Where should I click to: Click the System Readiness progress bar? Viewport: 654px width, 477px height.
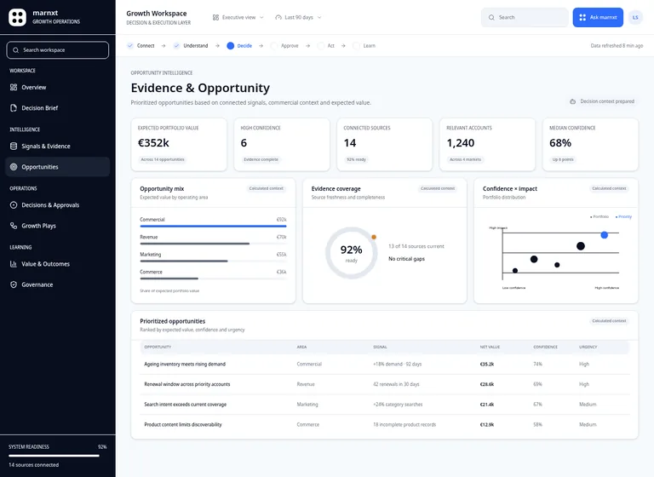tap(54, 456)
